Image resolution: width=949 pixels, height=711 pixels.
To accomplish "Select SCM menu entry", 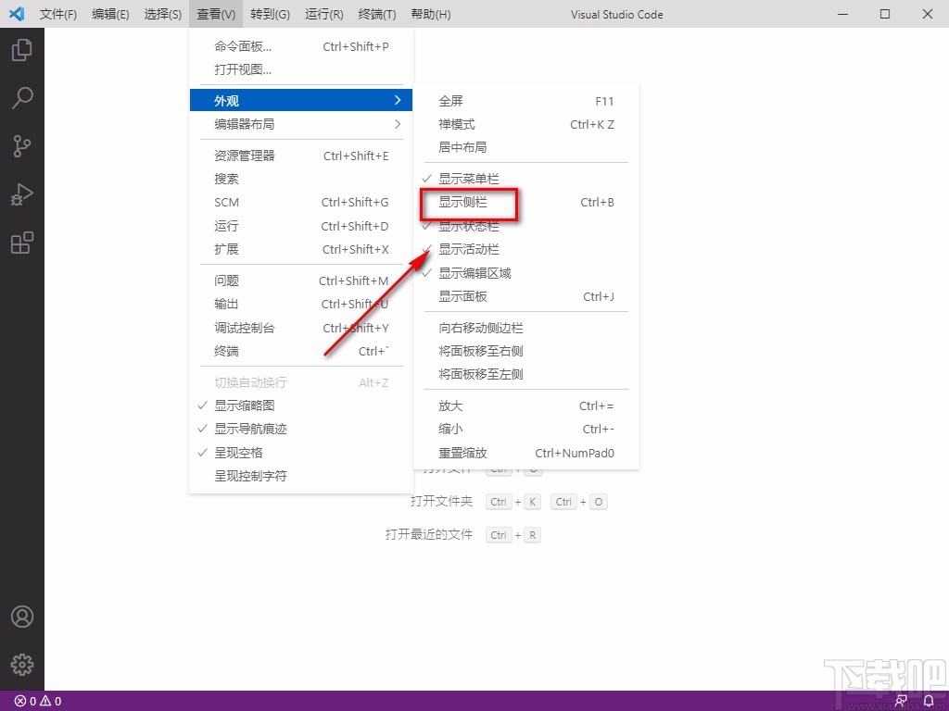I will click(x=301, y=203).
